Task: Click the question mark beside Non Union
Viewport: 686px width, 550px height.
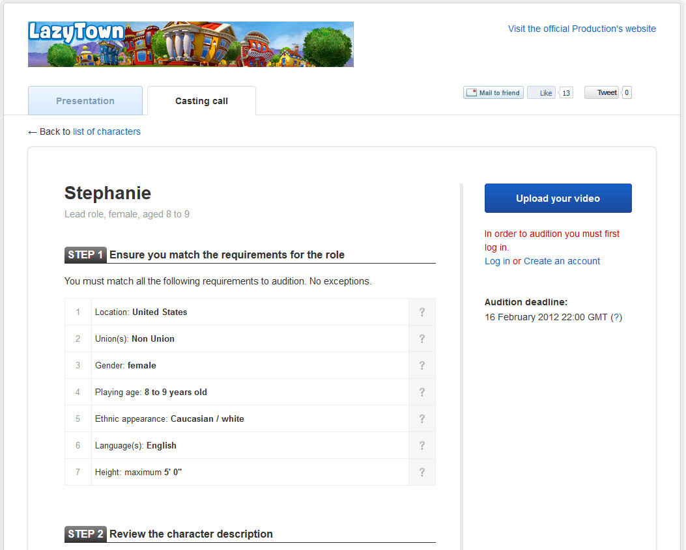Action: pos(422,339)
